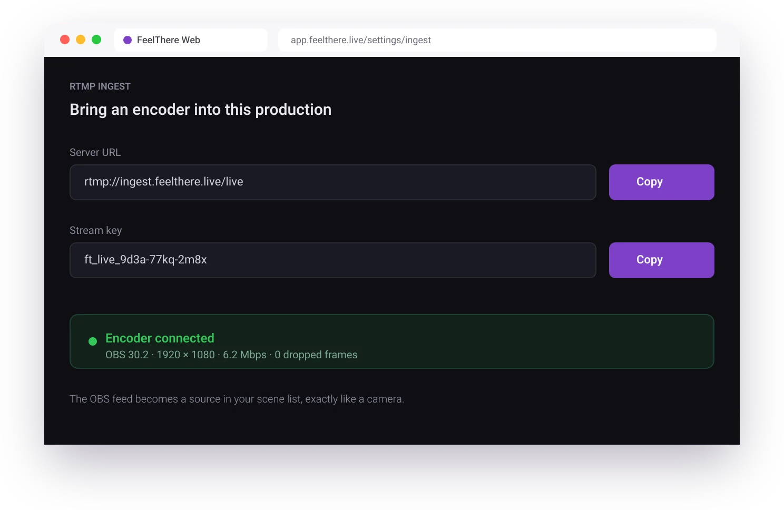Click 'Bring an encoder into this production' heading
The width and height of the screenshot is (784, 510).
200,110
